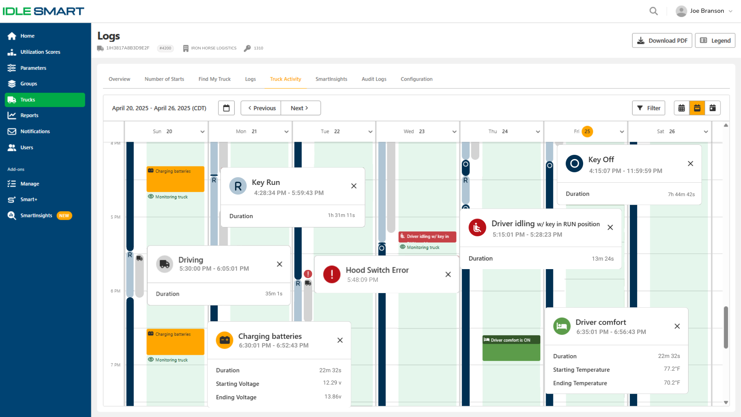Click the vertical scrollbar thumb
This screenshot has height=417, width=741.
tap(726, 327)
